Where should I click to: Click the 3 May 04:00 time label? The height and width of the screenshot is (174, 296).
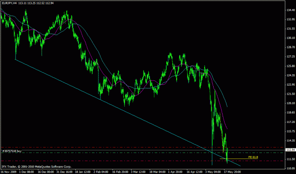point(213,172)
